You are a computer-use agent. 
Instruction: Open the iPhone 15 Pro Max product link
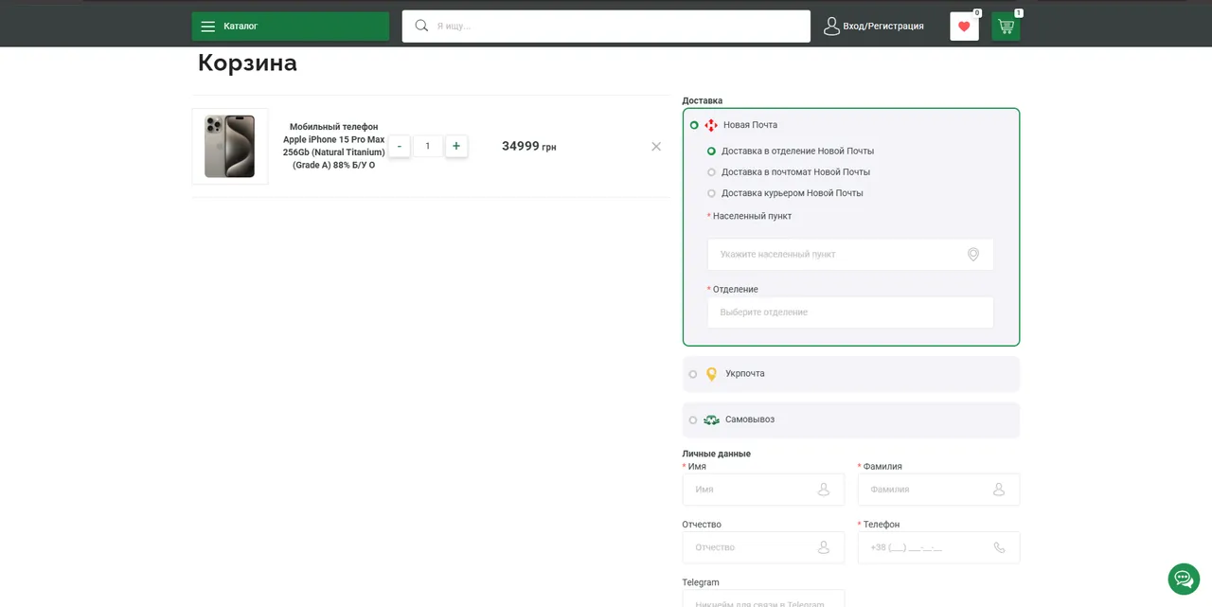tap(333, 146)
